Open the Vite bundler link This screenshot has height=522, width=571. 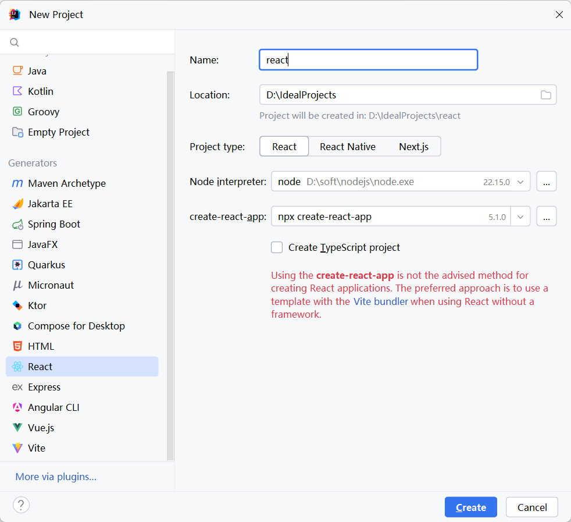380,301
